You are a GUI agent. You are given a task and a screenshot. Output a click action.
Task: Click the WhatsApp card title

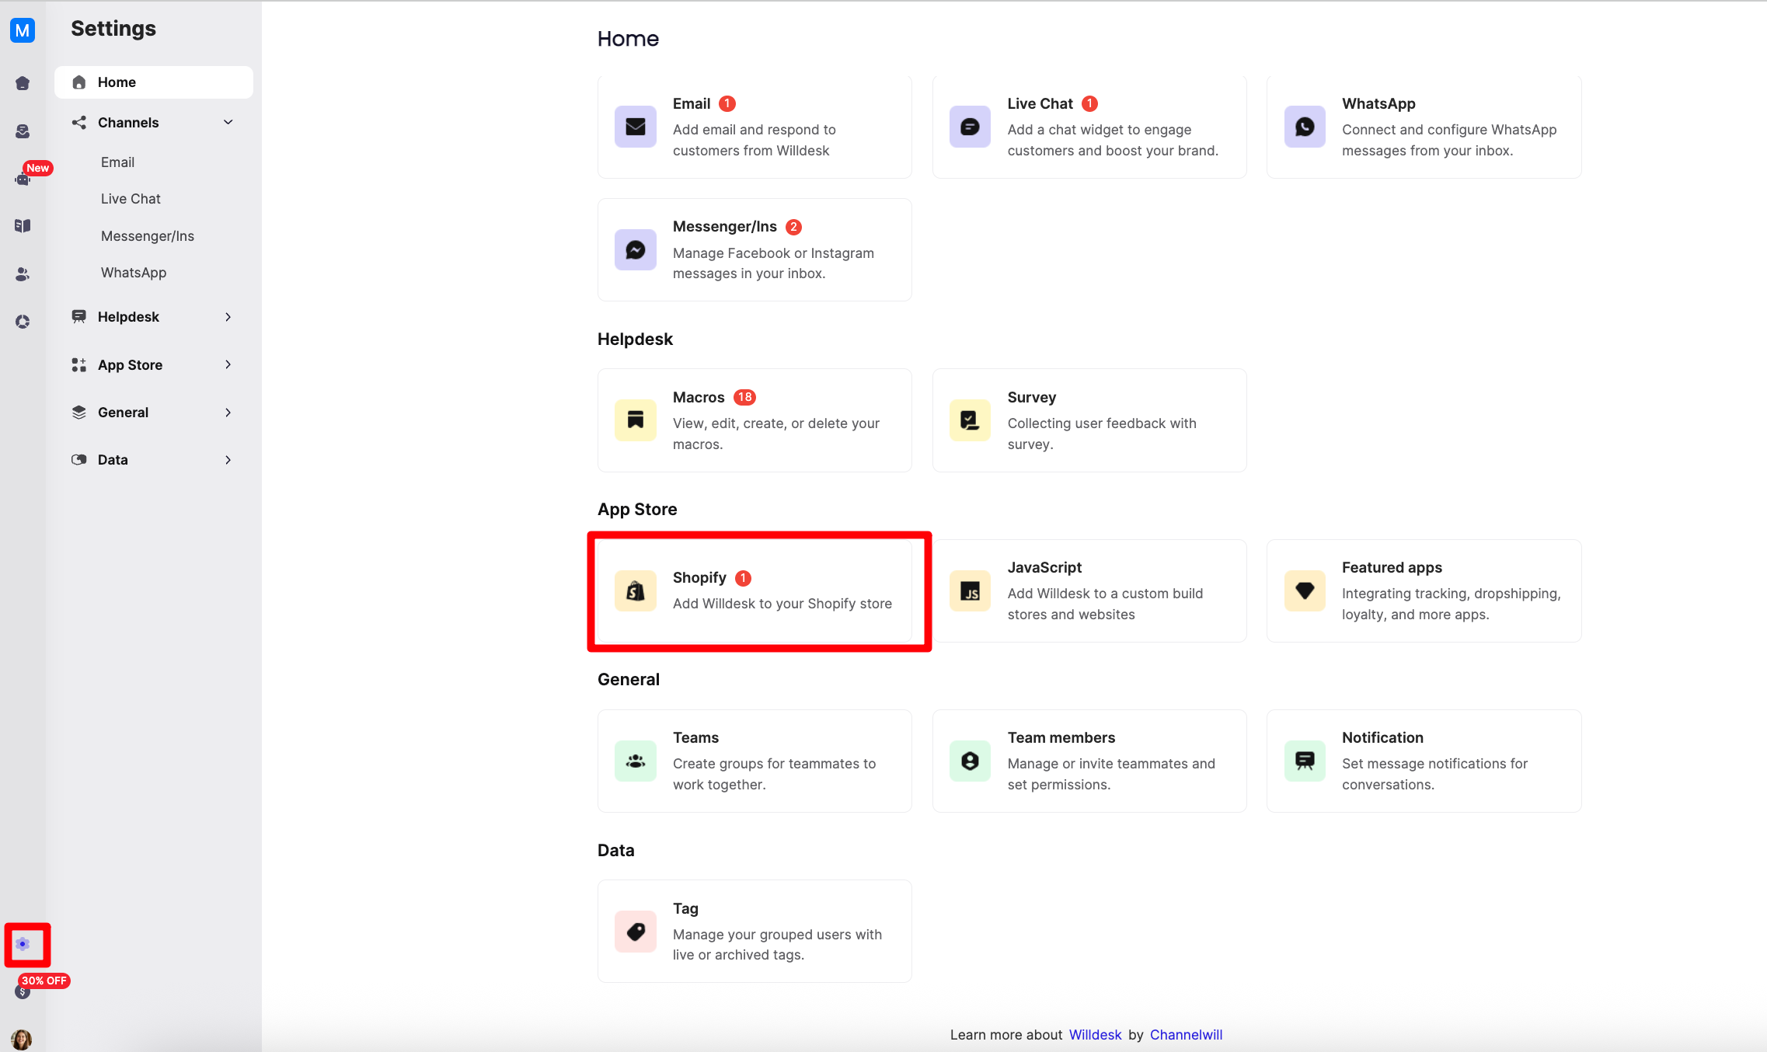click(x=1378, y=104)
